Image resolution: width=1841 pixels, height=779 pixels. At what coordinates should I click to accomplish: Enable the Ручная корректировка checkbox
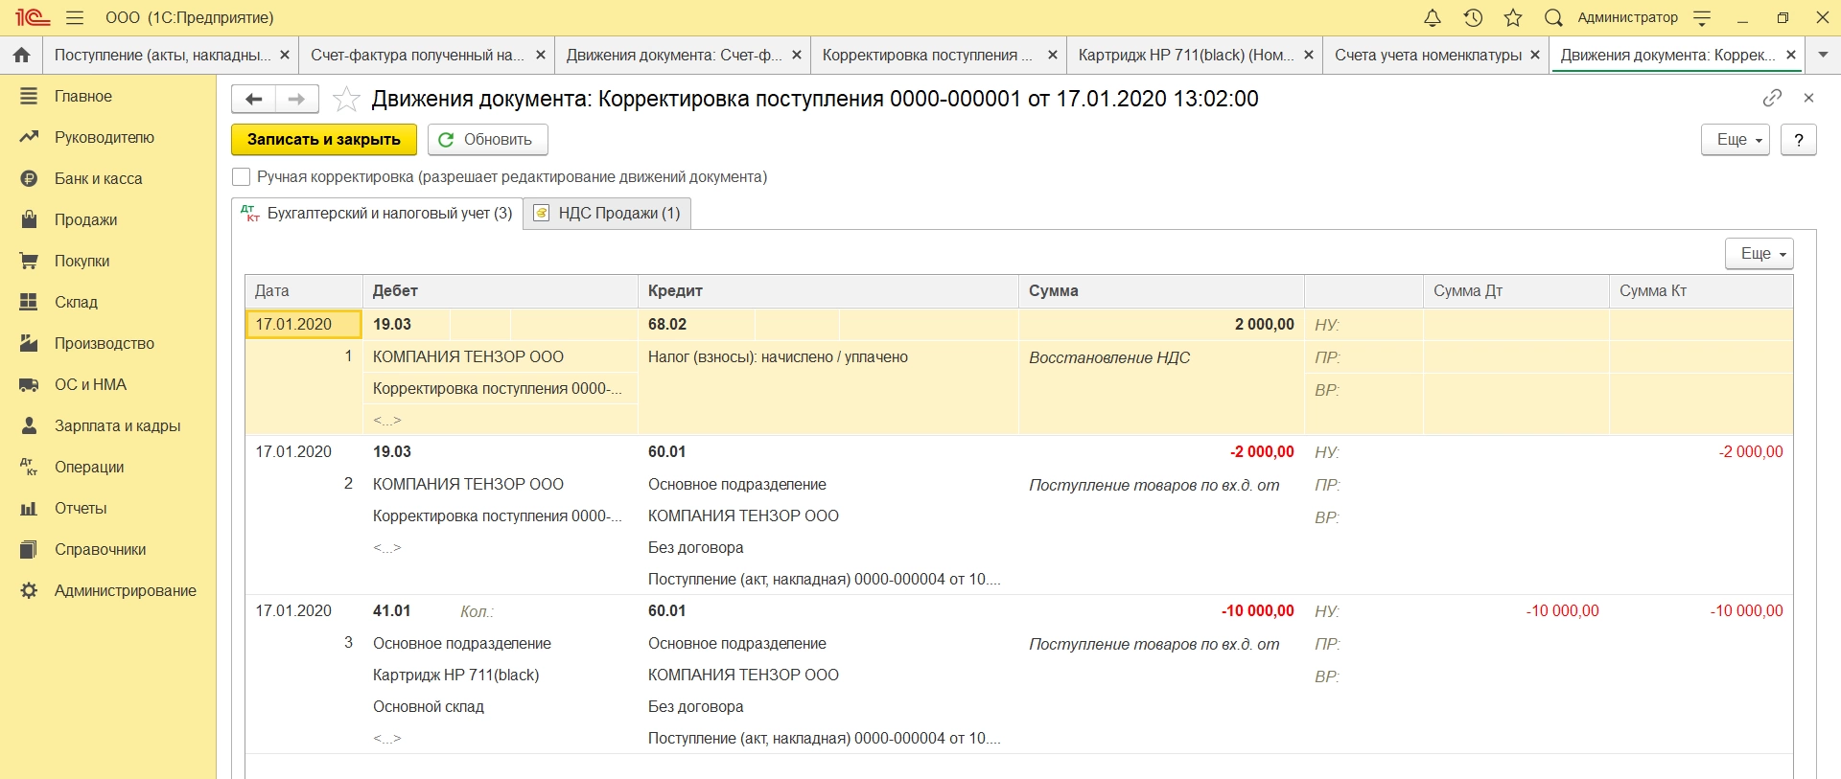click(x=242, y=177)
